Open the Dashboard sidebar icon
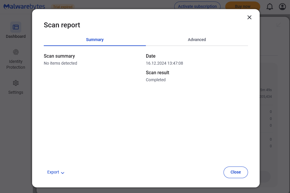Image resolution: width=290 pixels, height=193 pixels. point(16,27)
